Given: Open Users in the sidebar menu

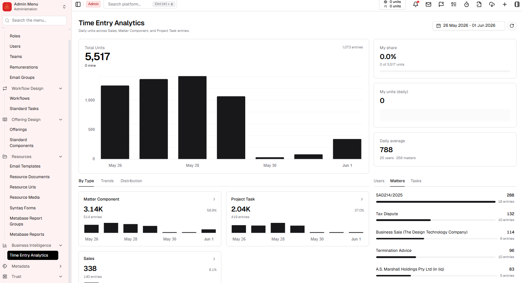Looking at the screenshot, I should pyautogui.click(x=15, y=46).
